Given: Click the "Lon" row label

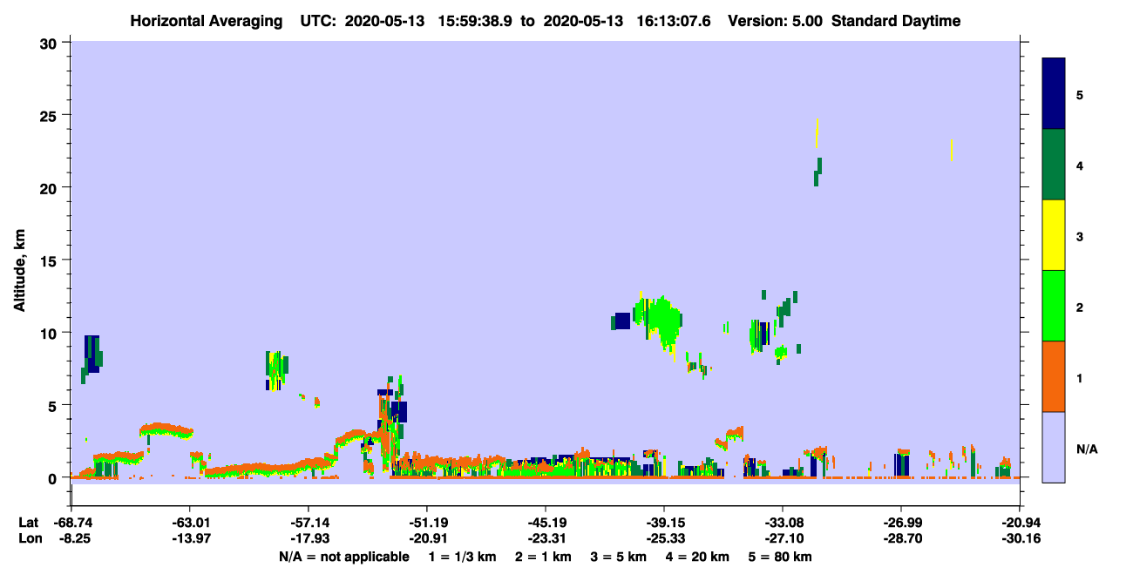Looking at the screenshot, I should click(30, 539).
